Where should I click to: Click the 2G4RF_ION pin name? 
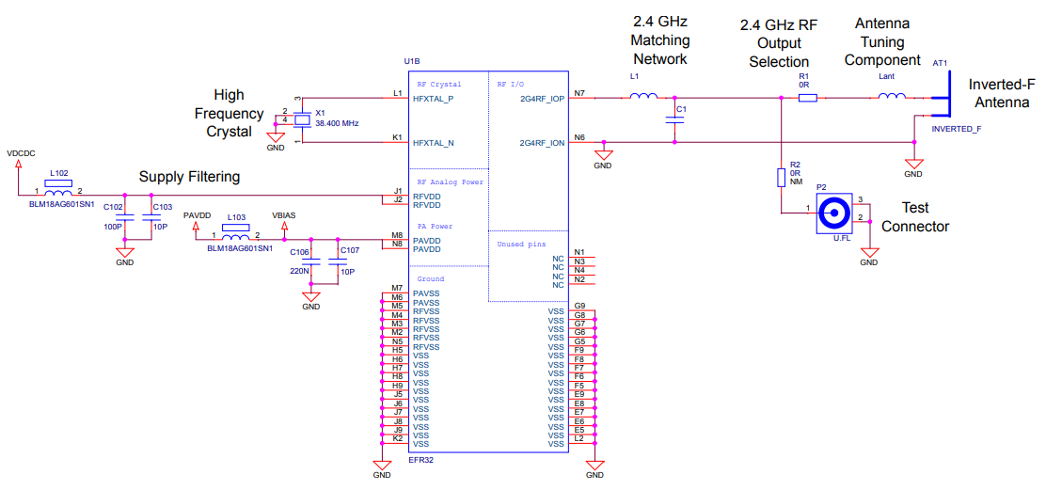(x=542, y=143)
